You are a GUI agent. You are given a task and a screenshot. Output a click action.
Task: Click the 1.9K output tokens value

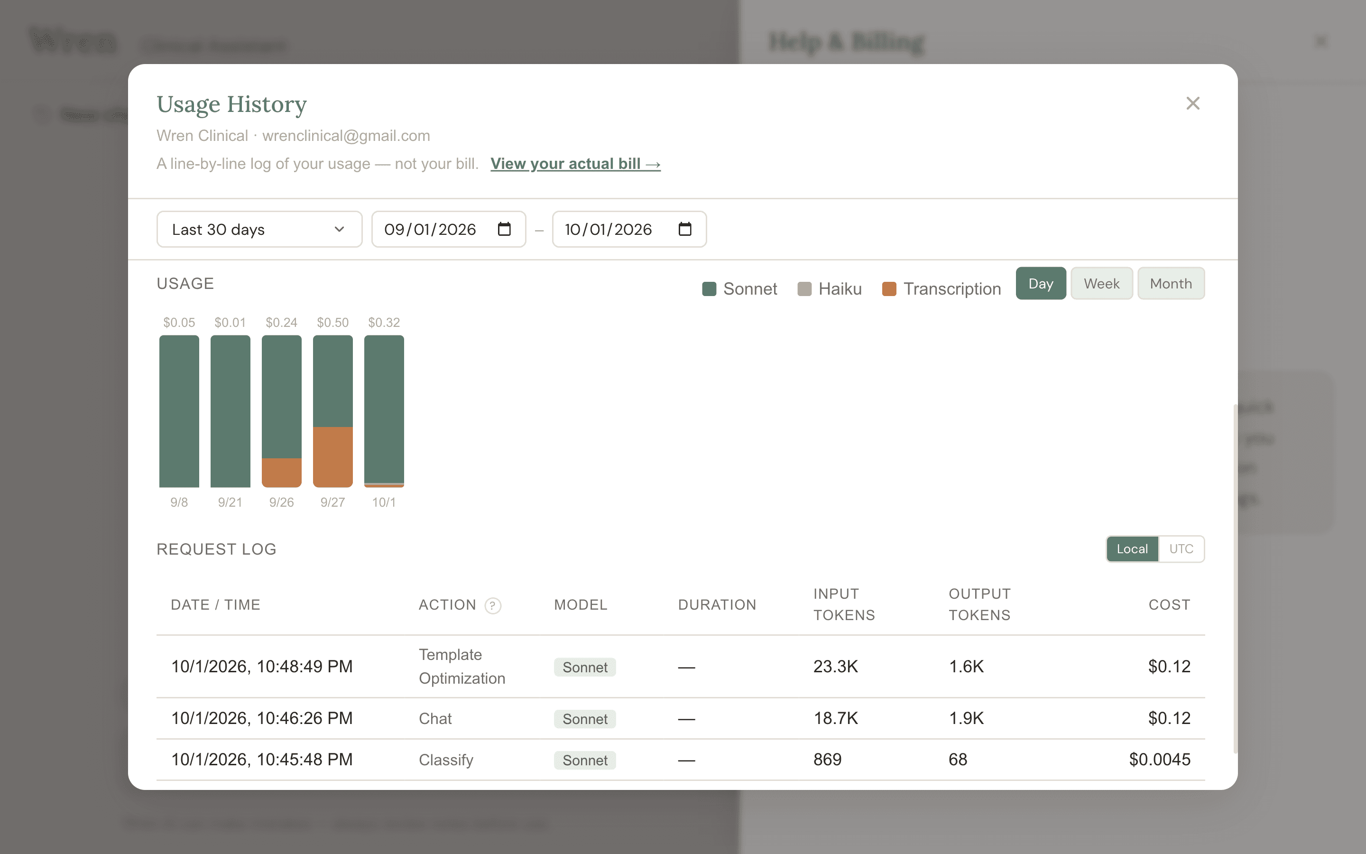pos(966,718)
